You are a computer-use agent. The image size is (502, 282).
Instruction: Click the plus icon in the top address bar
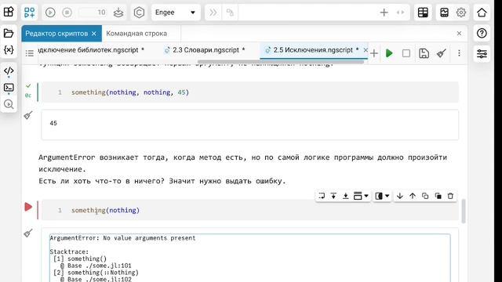384,13
